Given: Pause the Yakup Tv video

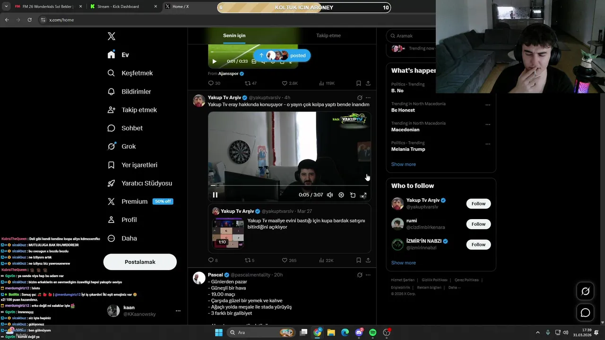Looking at the screenshot, I should (215, 195).
